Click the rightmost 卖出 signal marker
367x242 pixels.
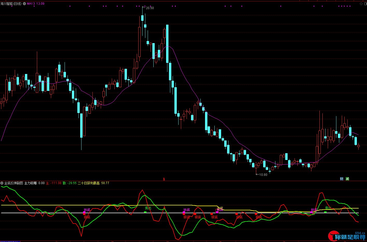coord(325,212)
